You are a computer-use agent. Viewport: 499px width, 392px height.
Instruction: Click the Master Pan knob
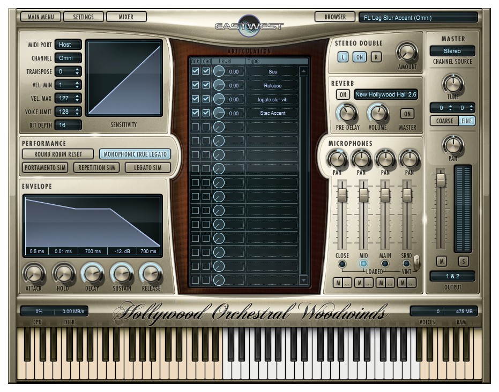pos(453,145)
